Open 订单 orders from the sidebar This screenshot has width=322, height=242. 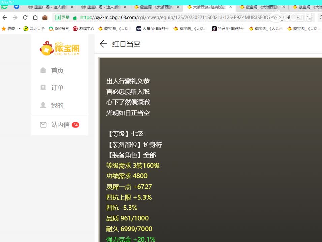point(43,87)
